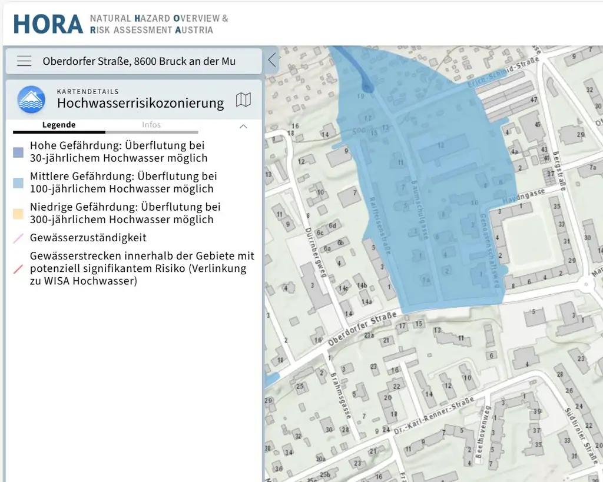603x482 pixels.
Task: Open the folded map icon
Action: click(x=243, y=99)
